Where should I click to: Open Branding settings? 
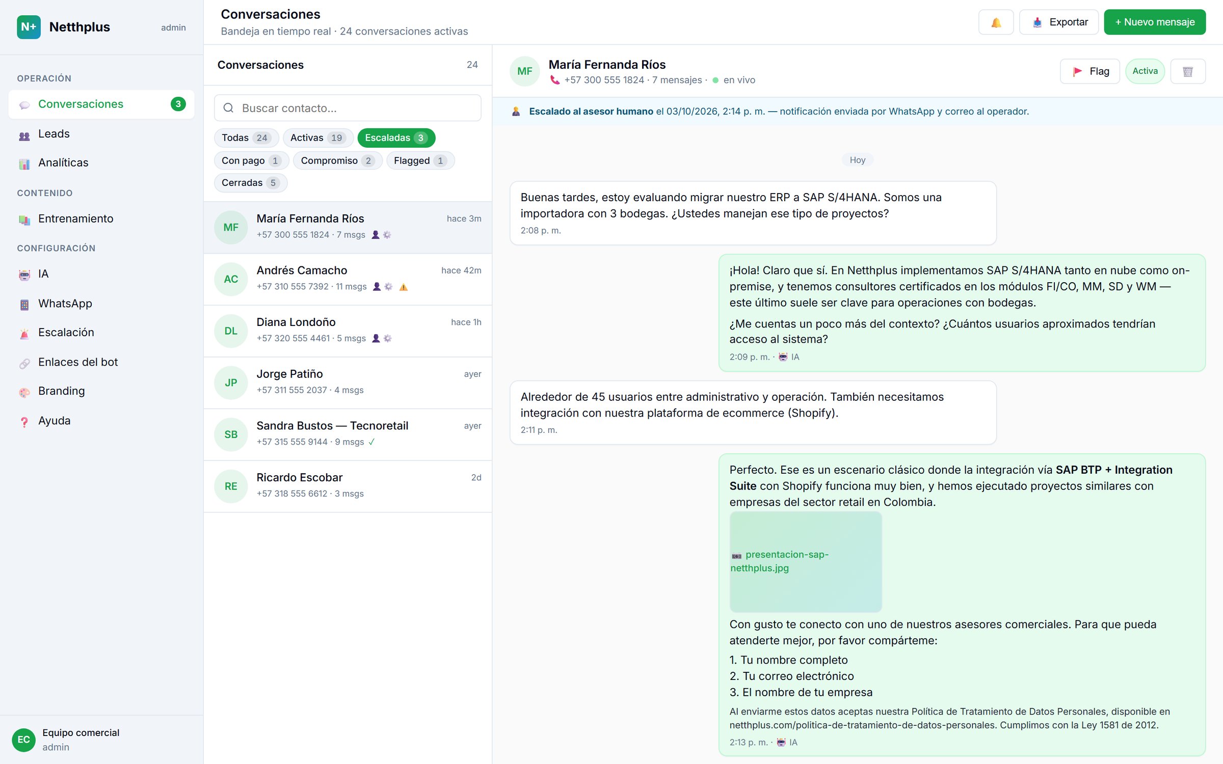pos(101,391)
